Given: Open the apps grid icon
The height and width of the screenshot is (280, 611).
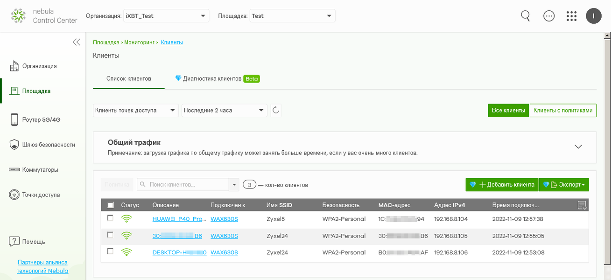Looking at the screenshot, I should point(571,16).
